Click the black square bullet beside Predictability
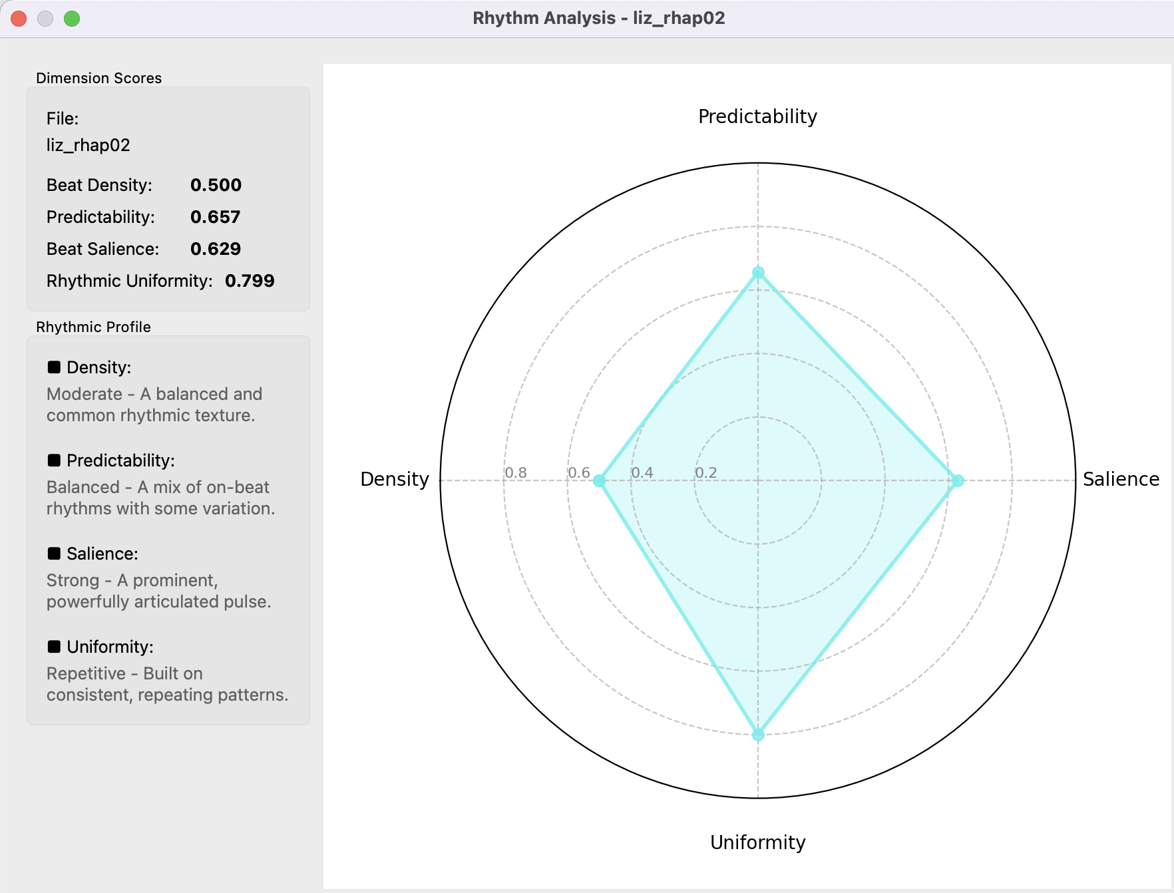This screenshot has width=1174, height=893. point(54,460)
